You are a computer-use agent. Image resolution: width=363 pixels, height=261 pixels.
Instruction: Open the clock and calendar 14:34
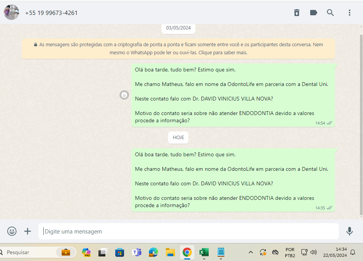pos(335,252)
